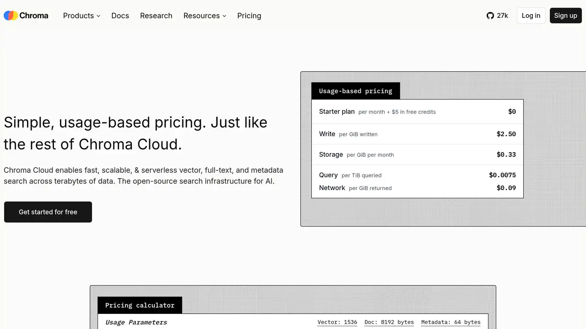This screenshot has width=586, height=329.
Task: Select the Usage-based pricing tab label
Action: pyautogui.click(x=356, y=91)
